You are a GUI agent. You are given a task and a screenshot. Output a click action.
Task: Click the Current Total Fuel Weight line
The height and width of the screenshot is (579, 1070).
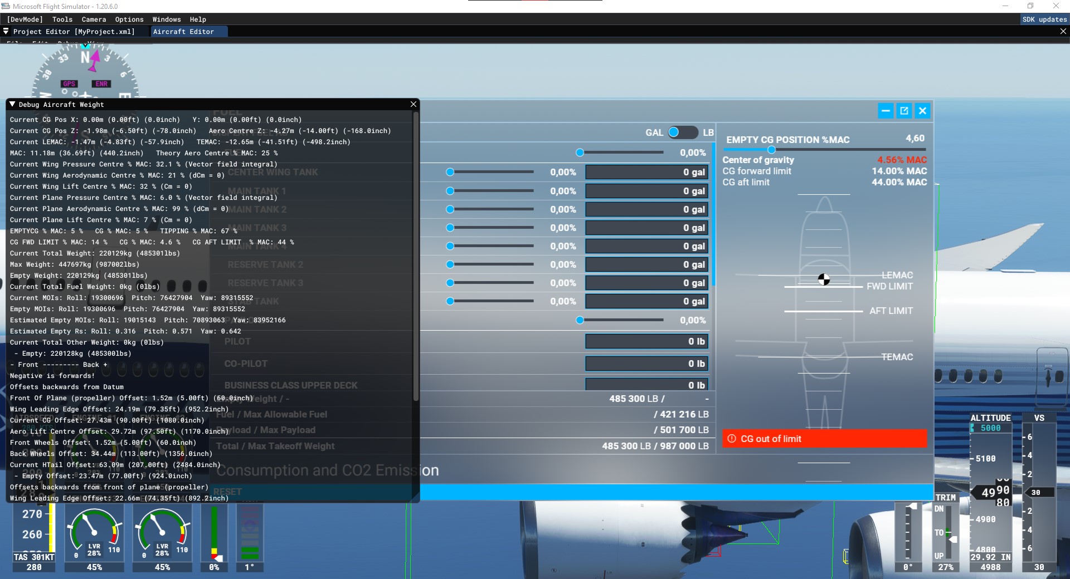[85, 287]
